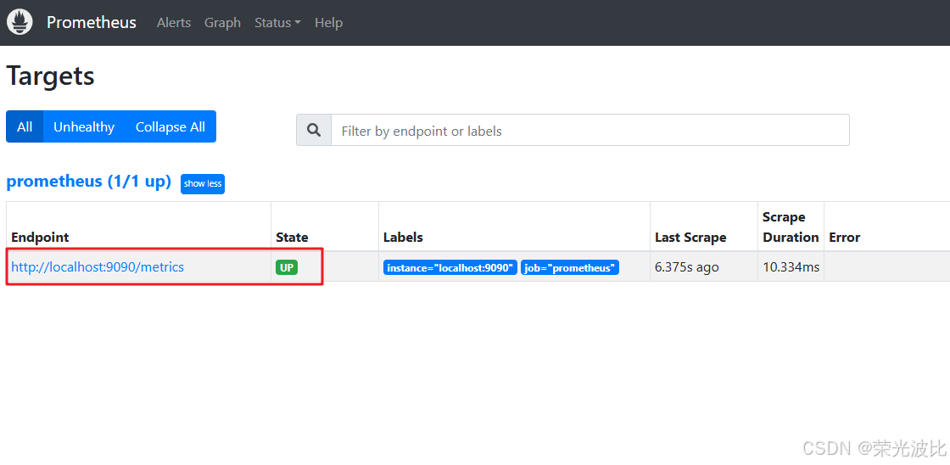Screen dimensions: 950x465
Task: Click the Targets page heading
Action: 50,77
